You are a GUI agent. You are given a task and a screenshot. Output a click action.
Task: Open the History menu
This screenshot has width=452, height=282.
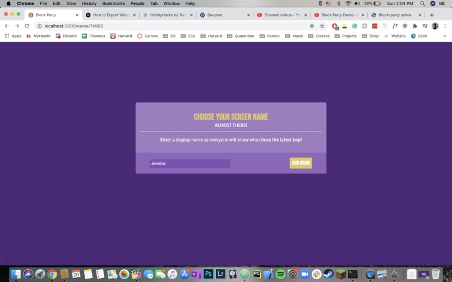(89, 3)
